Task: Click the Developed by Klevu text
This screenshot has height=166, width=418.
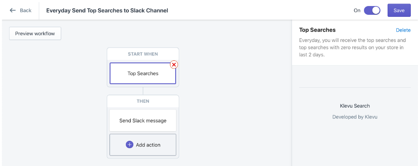Action: coord(355,117)
